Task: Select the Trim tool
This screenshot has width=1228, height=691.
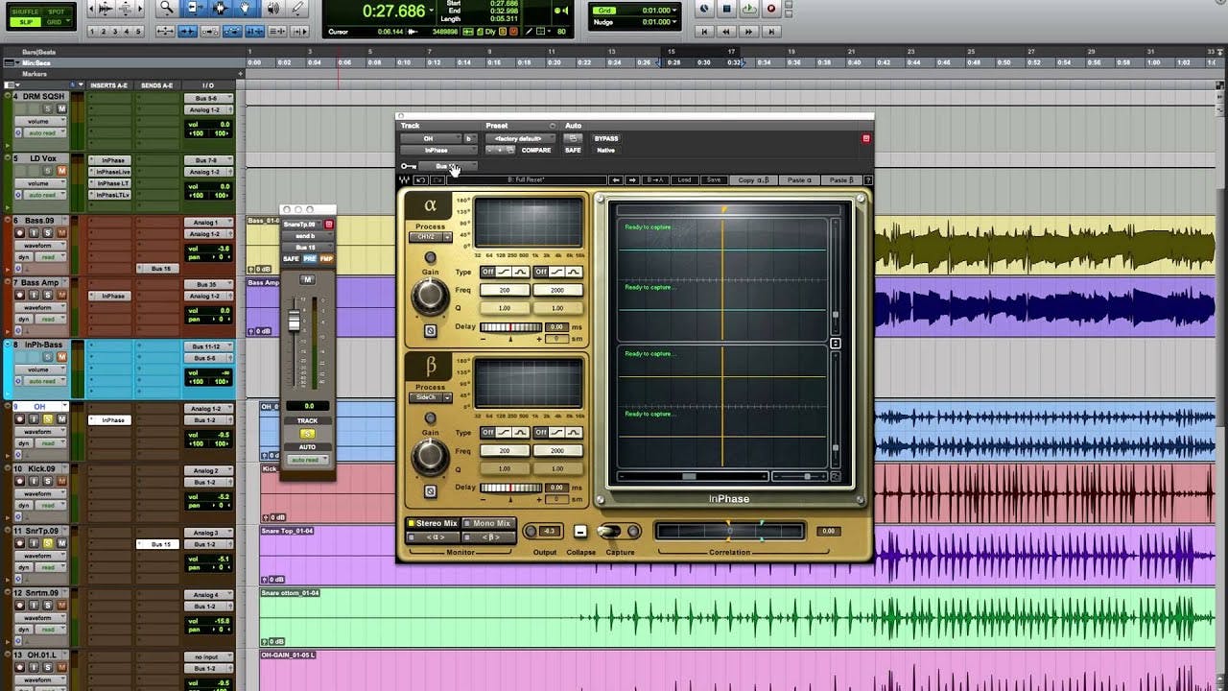Action: click(191, 10)
